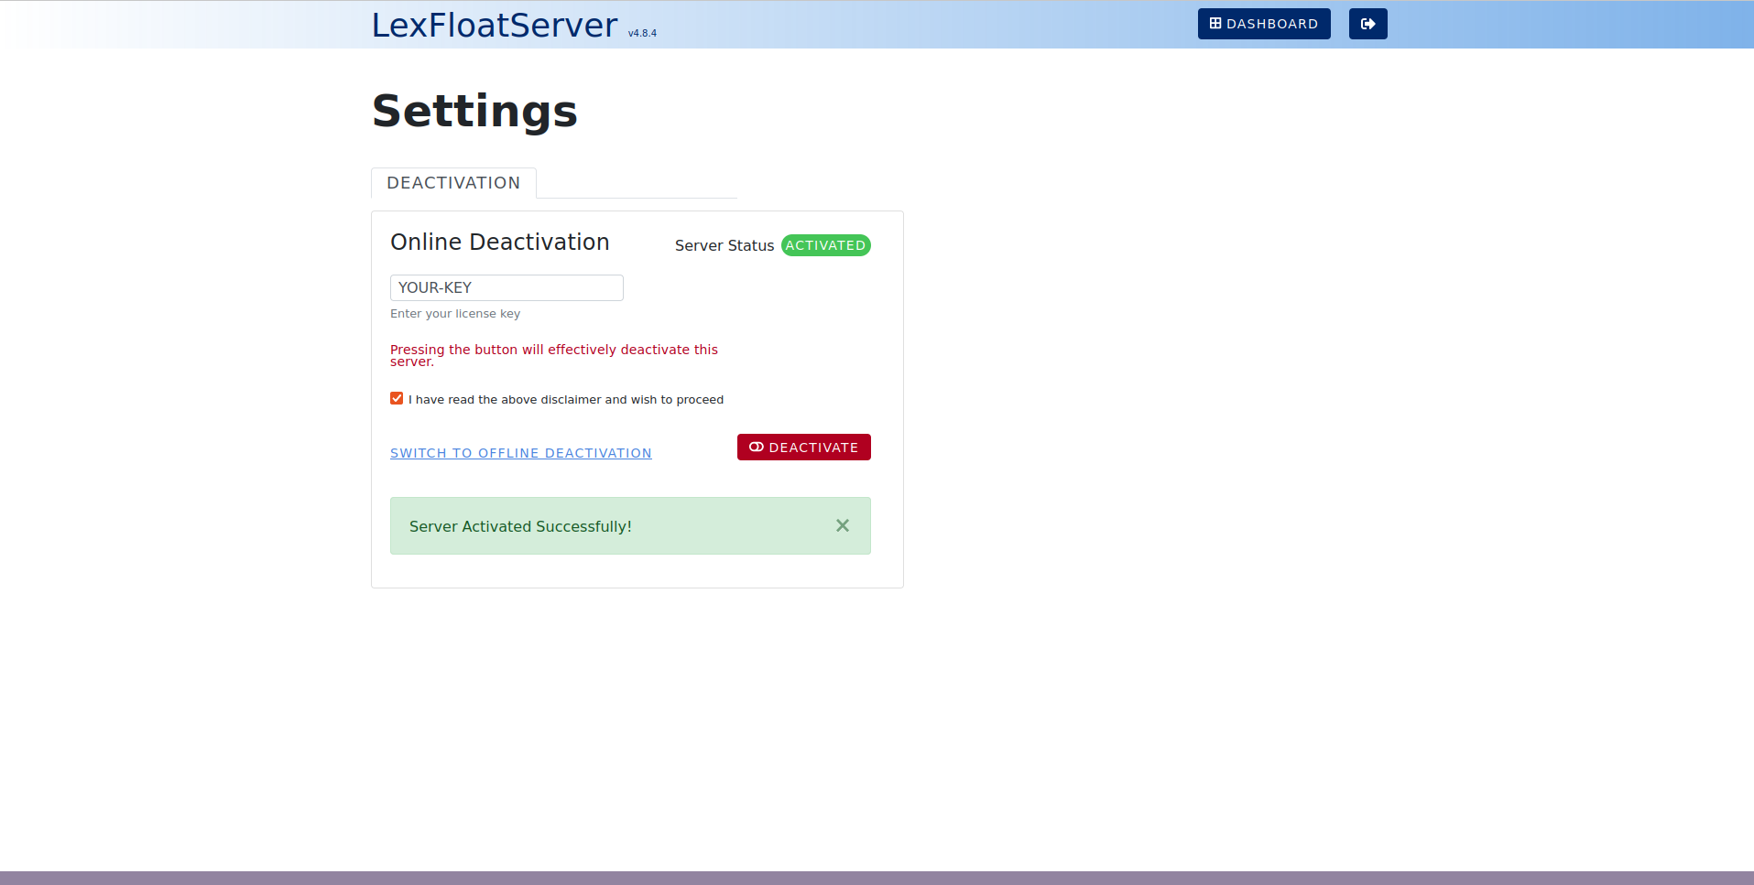The height and width of the screenshot is (885, 1754).
Task: Click the 'Settings' page heading
Action: (x=474, y=111)
